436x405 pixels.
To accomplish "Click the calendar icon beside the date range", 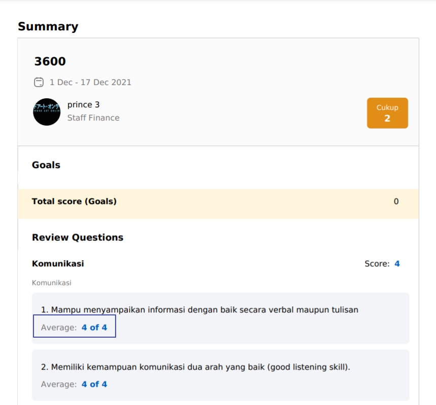I will point(39,82).
